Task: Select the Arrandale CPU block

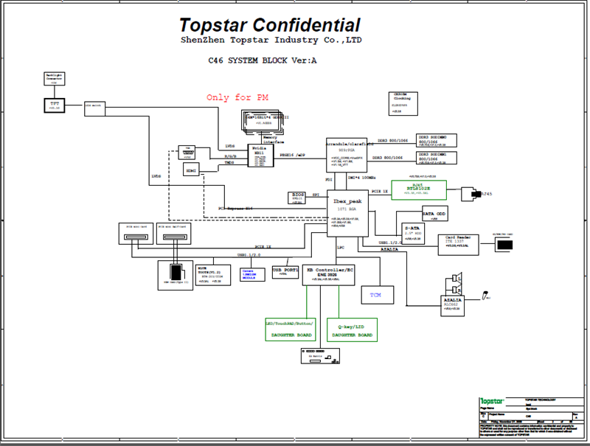Action: tap(347, 155)
